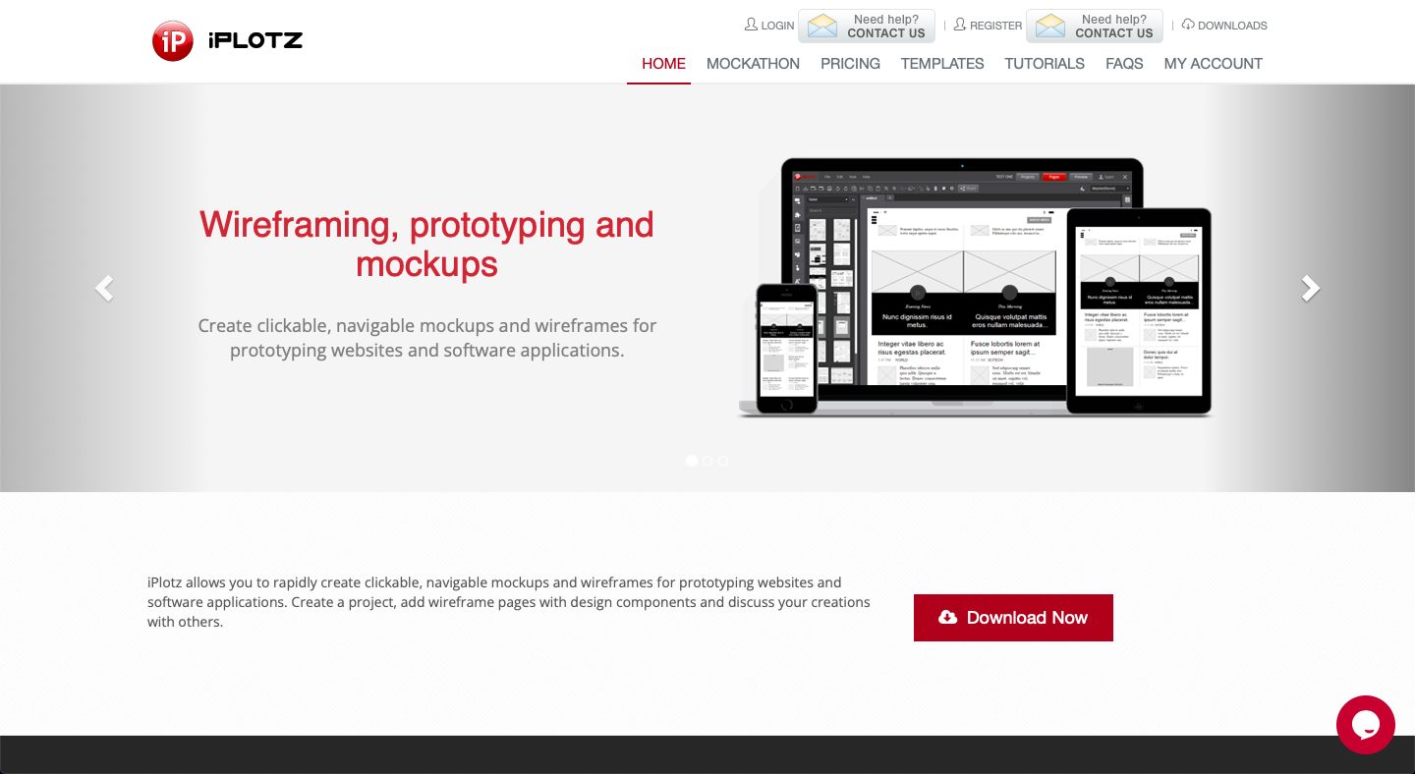Open the TEMPLATES page
1415x774 pixels.
tap(942, 63)
